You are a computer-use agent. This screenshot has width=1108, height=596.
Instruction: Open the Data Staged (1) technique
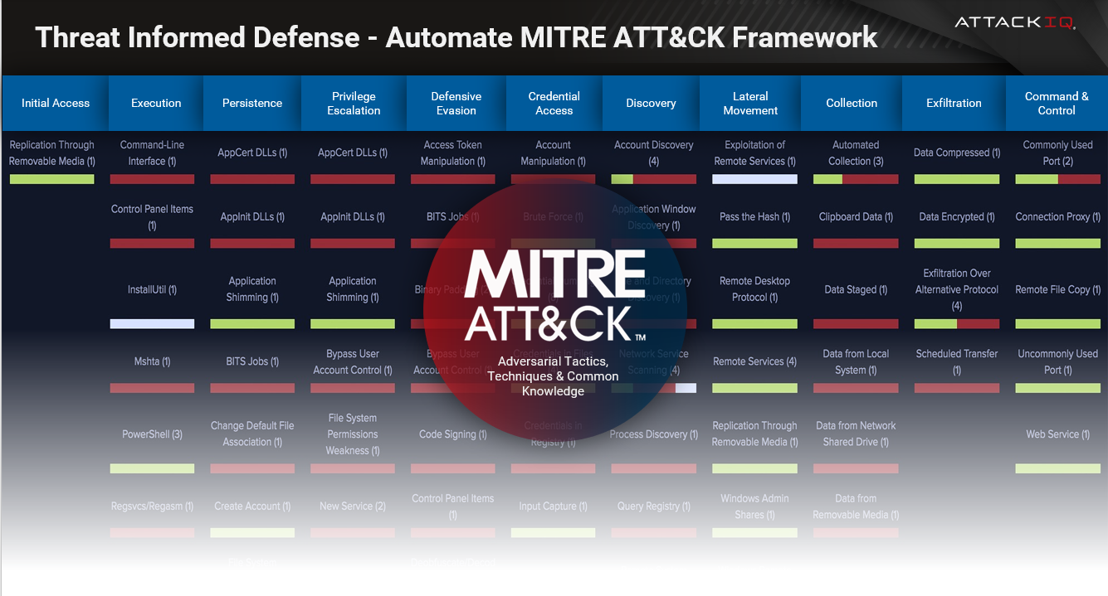point(856,289)
